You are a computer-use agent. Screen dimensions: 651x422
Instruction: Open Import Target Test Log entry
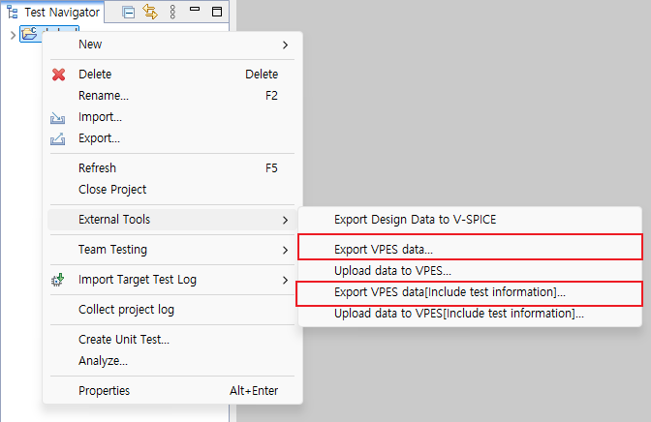[171, 280]
